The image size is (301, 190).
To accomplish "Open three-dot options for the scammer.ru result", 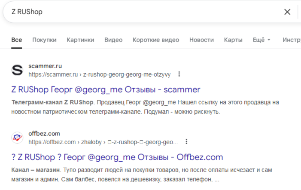I will click(179, 74).
